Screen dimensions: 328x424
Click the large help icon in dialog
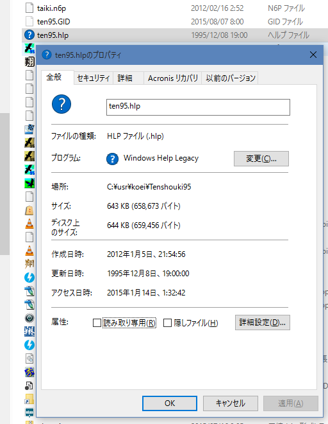tap(61, 104)
